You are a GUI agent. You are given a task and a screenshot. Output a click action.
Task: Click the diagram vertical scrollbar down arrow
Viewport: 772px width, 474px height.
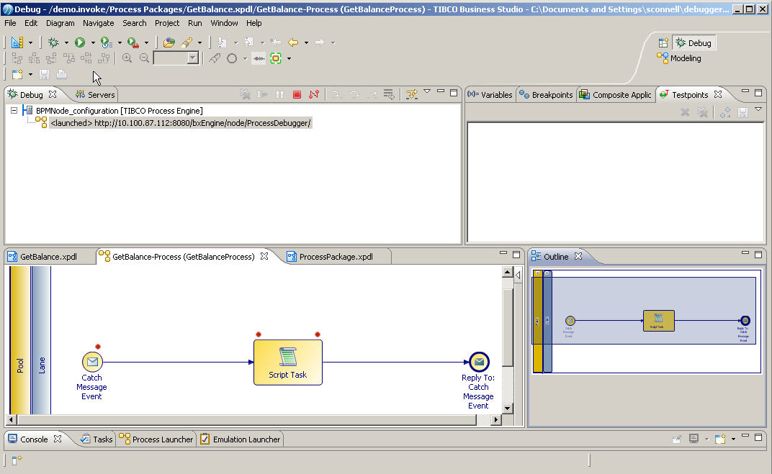coord(507,408)
